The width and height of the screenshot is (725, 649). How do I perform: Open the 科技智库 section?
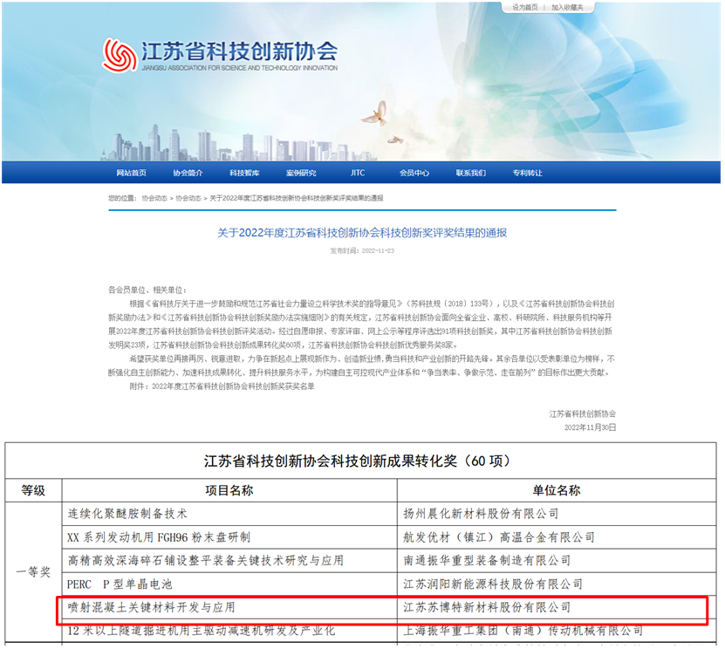click(x=244, y=173)
